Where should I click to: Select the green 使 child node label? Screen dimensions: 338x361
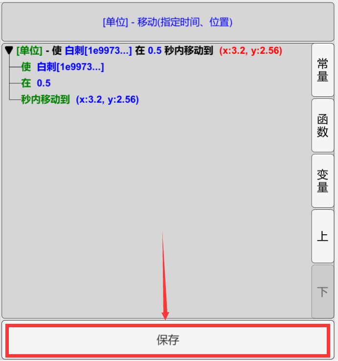[26, 67]
